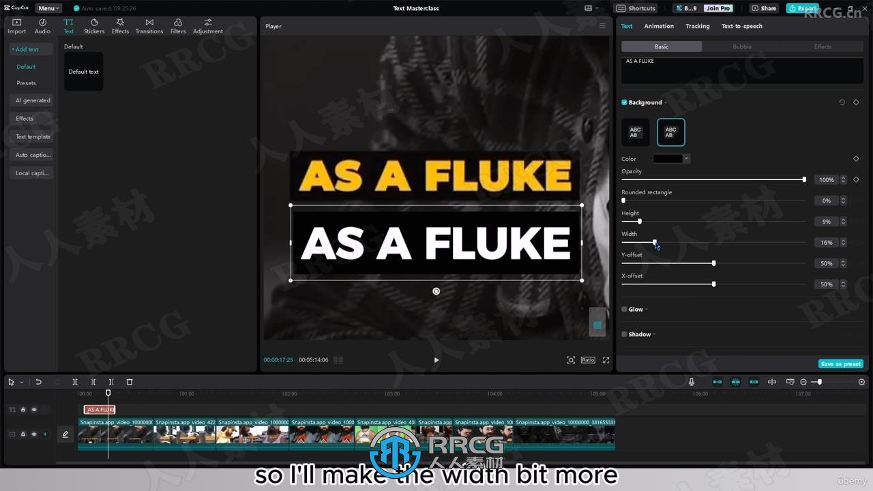The height and width of the screenshot is (491, 873).
Task: Toggle auto snapping in timeline toolbar
Action: [x=735, y=382]
